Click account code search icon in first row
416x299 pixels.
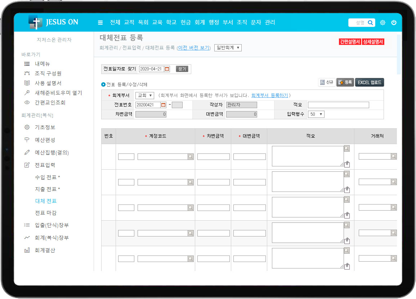tap(191, 157)
